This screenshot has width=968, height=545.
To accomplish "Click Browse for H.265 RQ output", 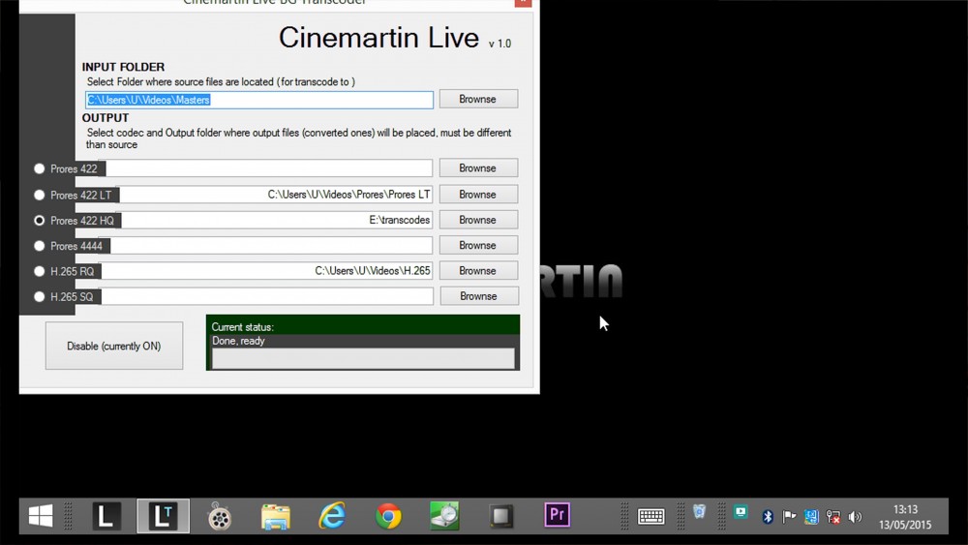I will (478, 270).
